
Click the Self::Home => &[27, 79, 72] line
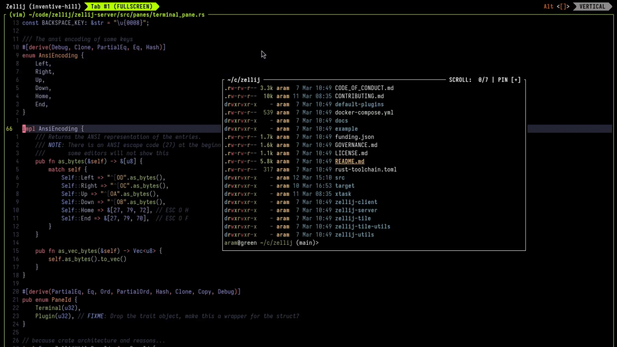[x=125, y=210]
